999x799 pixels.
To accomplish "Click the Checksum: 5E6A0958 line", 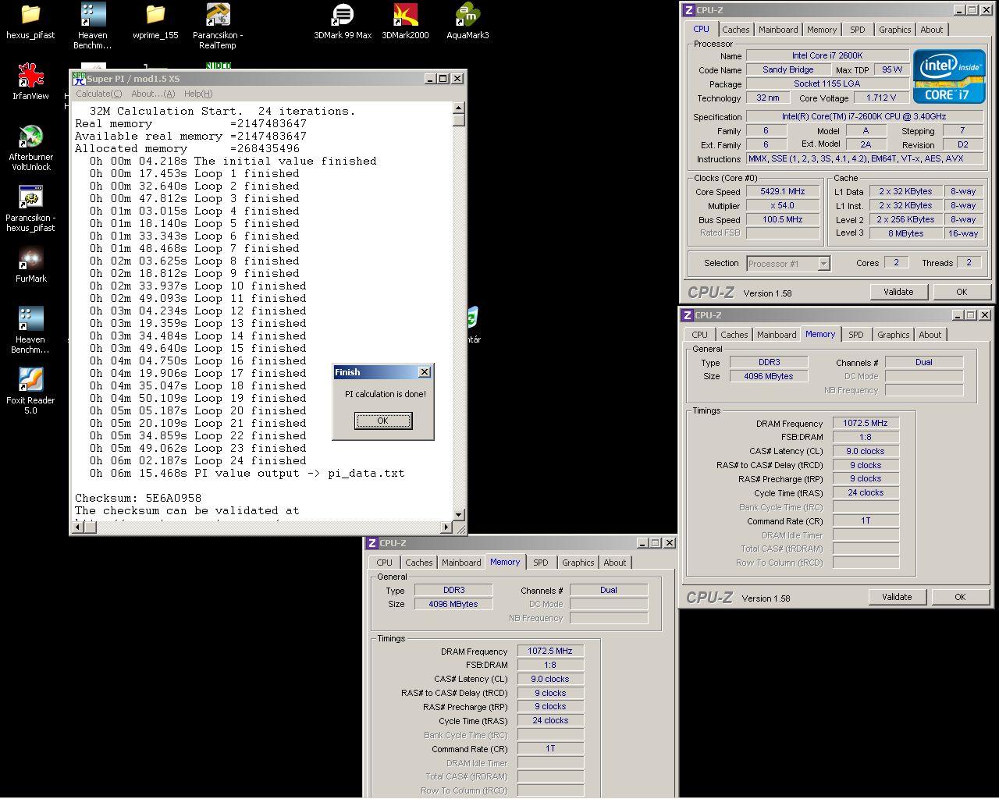I will pyautogui.click(x=138, y=498).
